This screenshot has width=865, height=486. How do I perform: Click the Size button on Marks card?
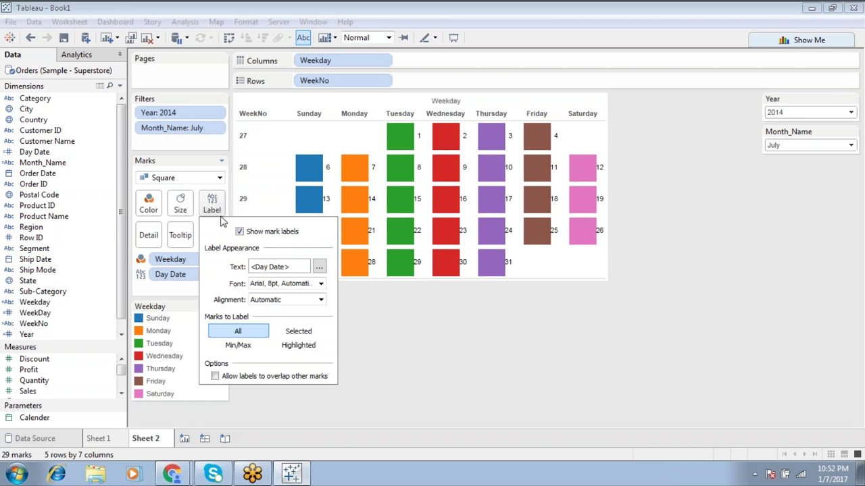180,202
